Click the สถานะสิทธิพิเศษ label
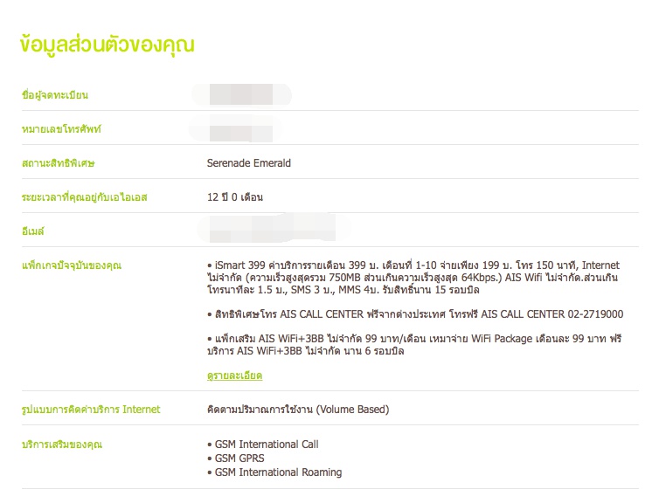659x503 pixels. pos(57,163)
